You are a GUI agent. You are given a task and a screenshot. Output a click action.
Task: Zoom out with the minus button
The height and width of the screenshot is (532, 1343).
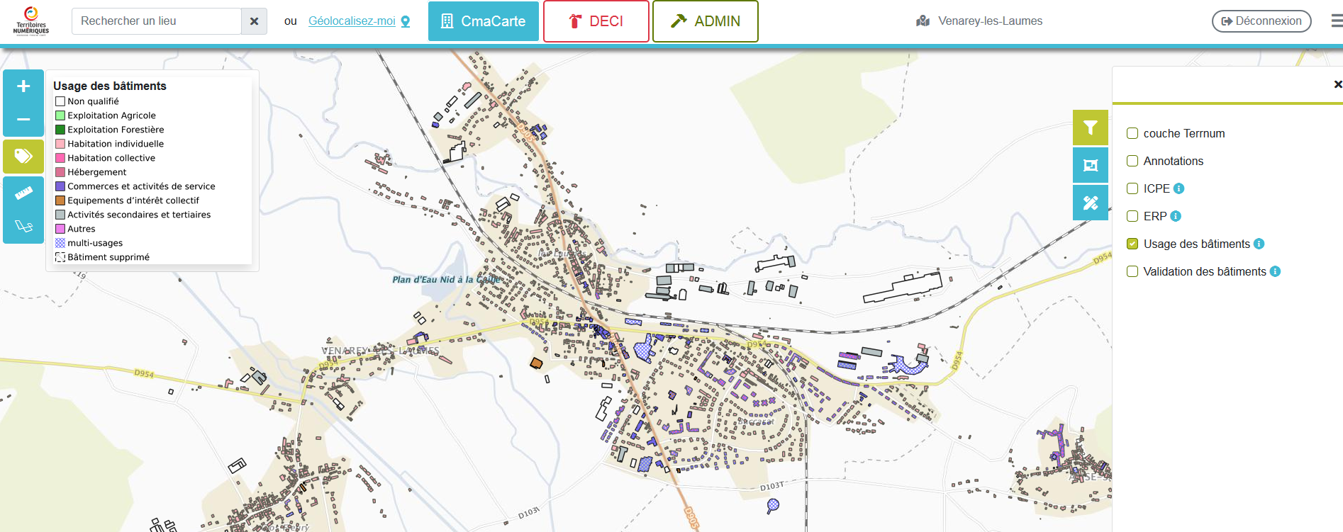(23, 120)
